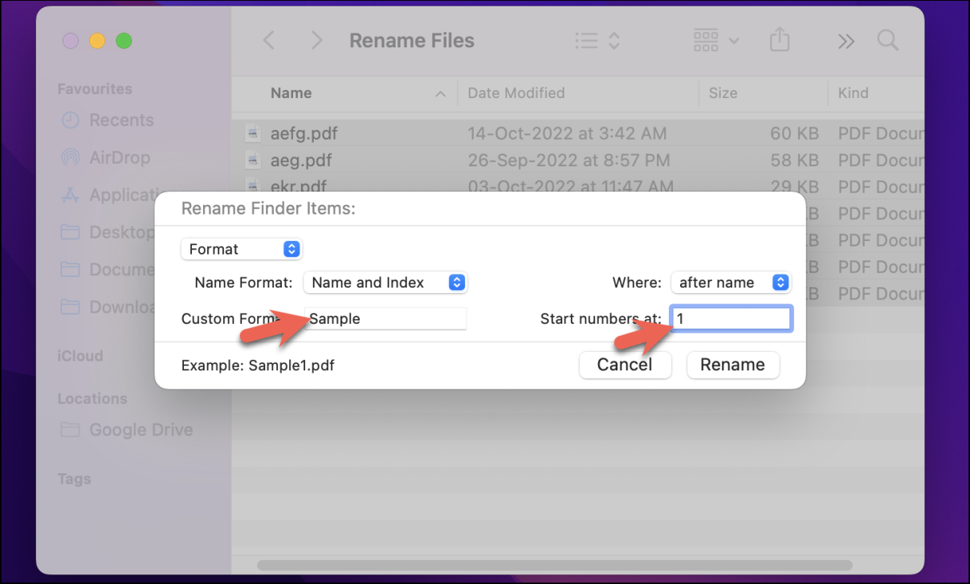Select the aefg.pdf file row

pyautogui.click(x=578, y=133)
